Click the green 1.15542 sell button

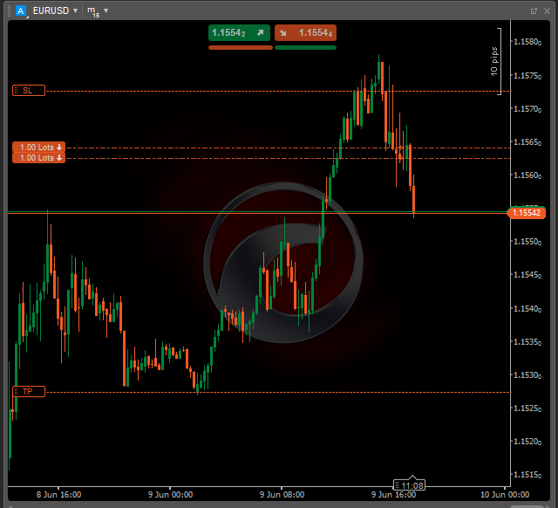(x=239, y=33)
